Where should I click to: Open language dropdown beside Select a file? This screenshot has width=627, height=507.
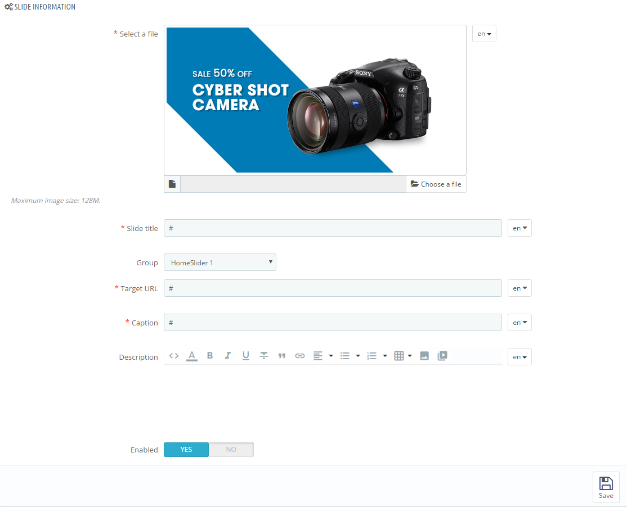point(484,34)
